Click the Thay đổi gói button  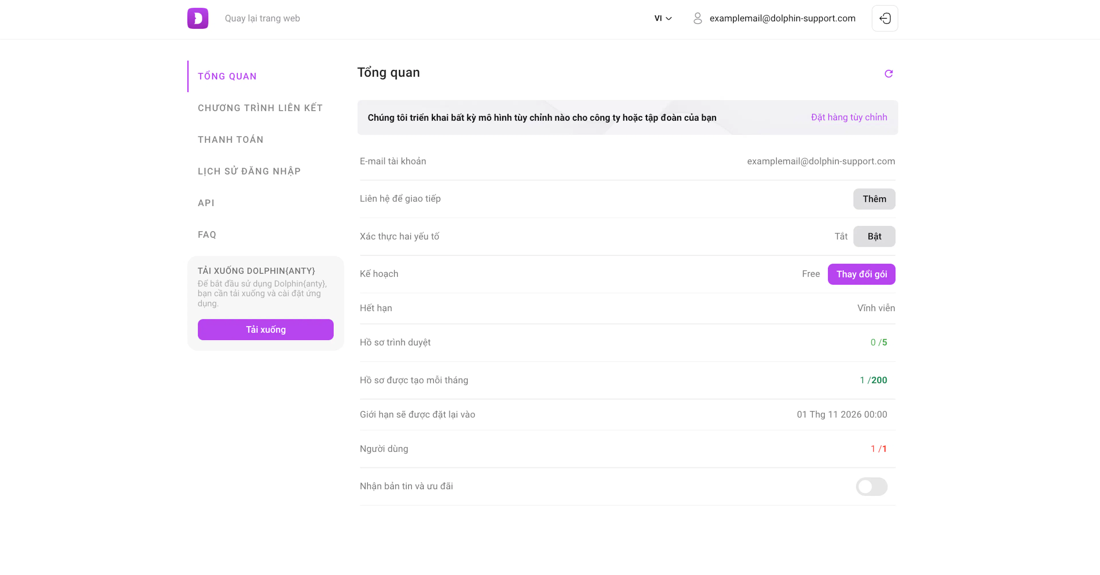(x=861, y=274)
